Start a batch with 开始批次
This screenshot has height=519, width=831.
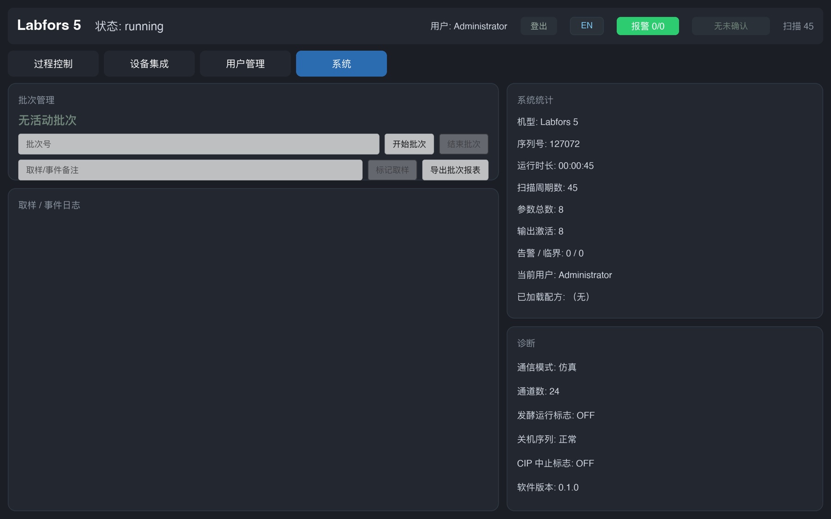point(409,144)
